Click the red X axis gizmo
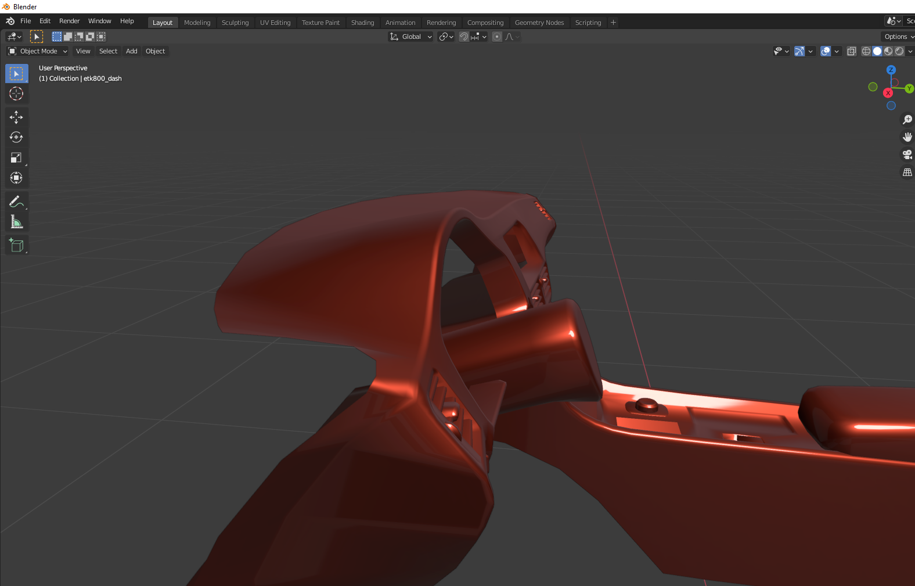This screenshot has height=586, width=915. [888, 93]
